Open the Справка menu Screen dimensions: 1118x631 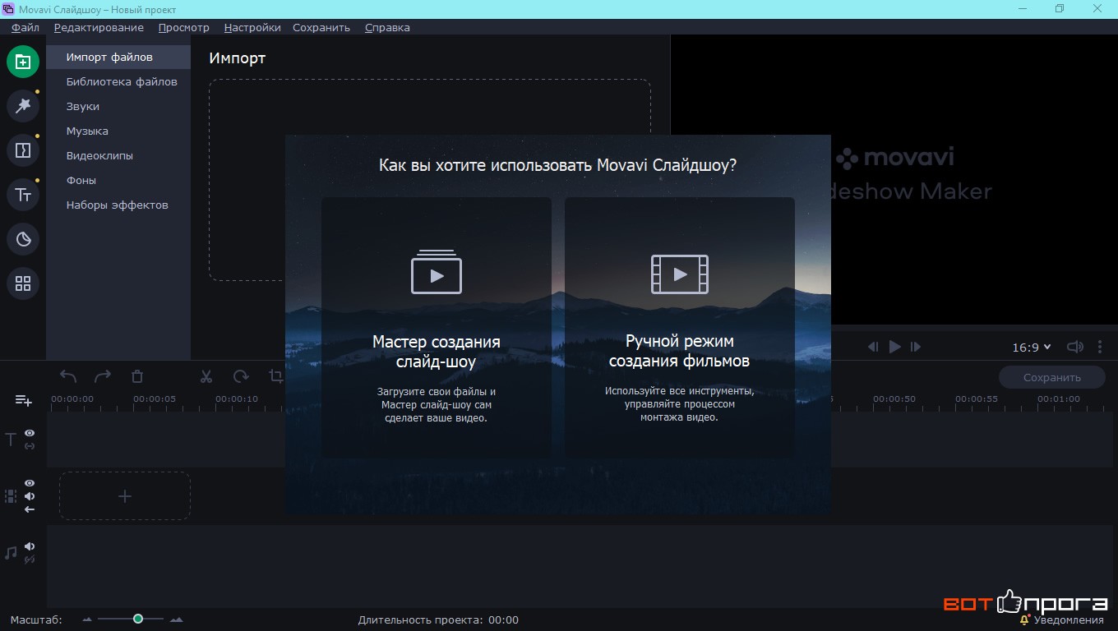point(387,27)
